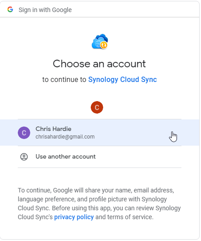Screen dimensions: 201x241
Task: Click the terms of service text
Action: (130, 217)
